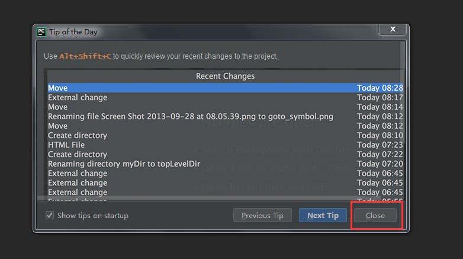The width and height of the screenshot is (463, 259).
Task: Click the PyCharm icon in the title bar
Action: 41,31
